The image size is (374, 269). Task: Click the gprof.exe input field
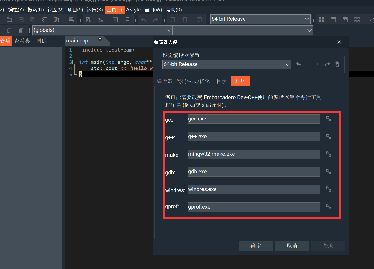(253, 207)
